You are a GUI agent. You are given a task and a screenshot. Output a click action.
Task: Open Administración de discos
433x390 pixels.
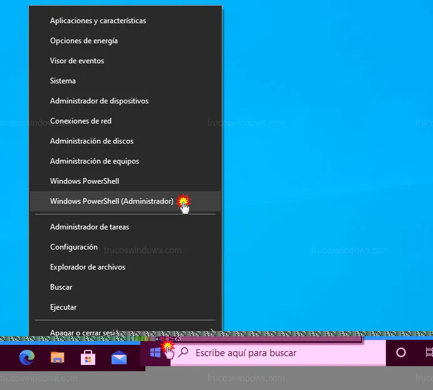tap(91, 141)
